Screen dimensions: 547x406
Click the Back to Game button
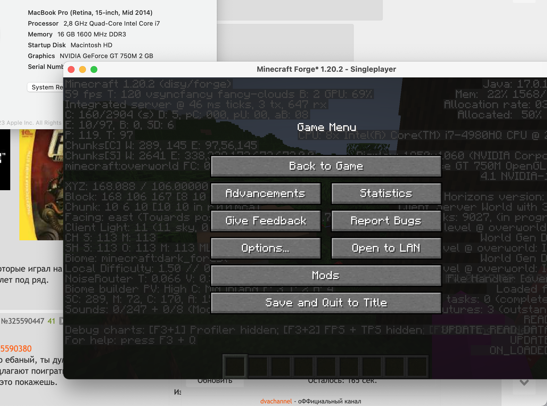click(326, 166)
